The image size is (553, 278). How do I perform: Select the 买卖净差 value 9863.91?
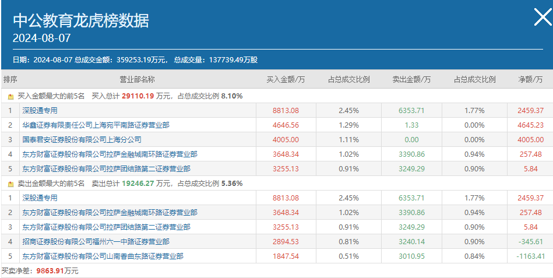(x=49, y=271)
